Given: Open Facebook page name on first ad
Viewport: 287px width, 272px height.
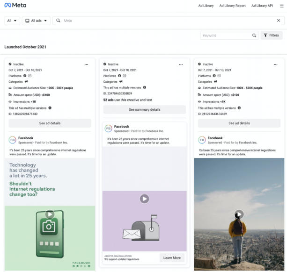Looking at the screenshot, I should (26, 138).
